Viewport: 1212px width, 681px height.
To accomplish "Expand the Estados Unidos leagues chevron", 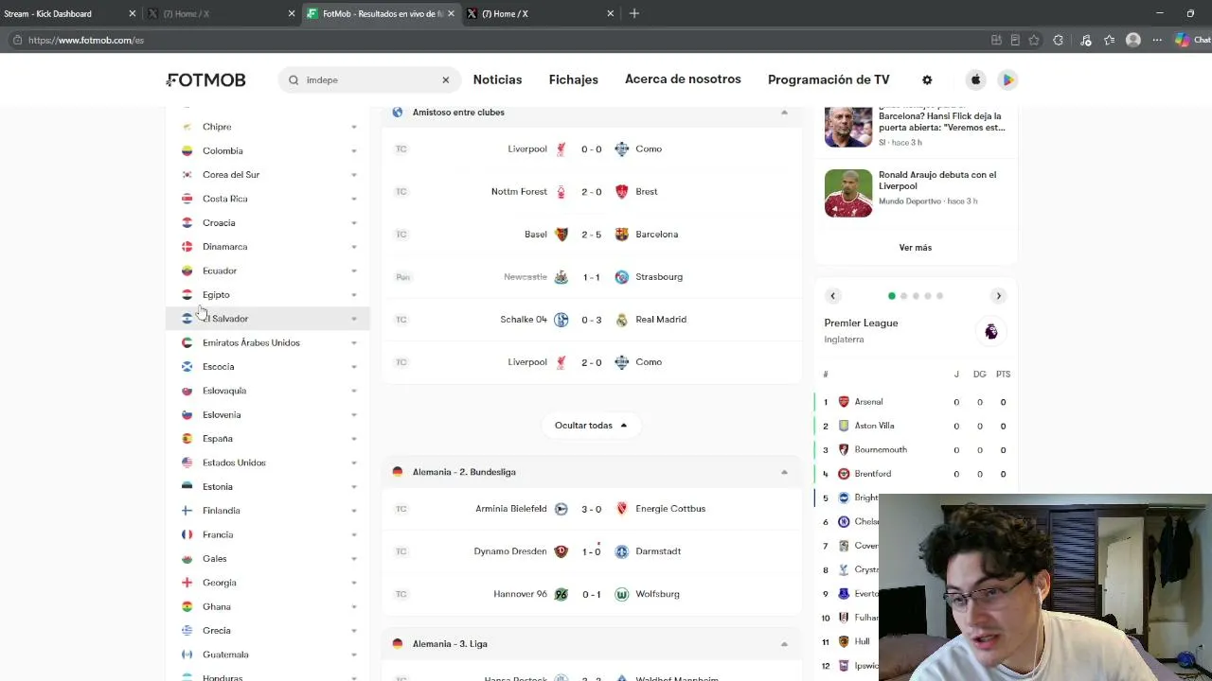I will coord(354,463).
